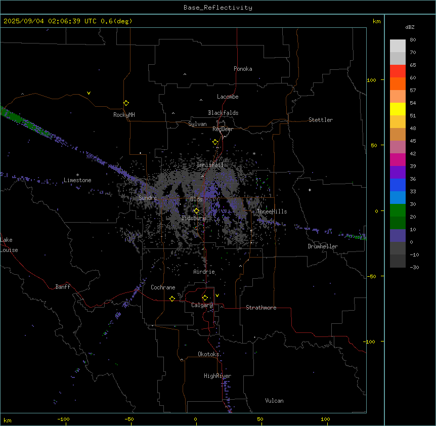Click the red 60-65 dBZ legend swatch
This screenshot has width=436, height=426.
pos(398,71)
